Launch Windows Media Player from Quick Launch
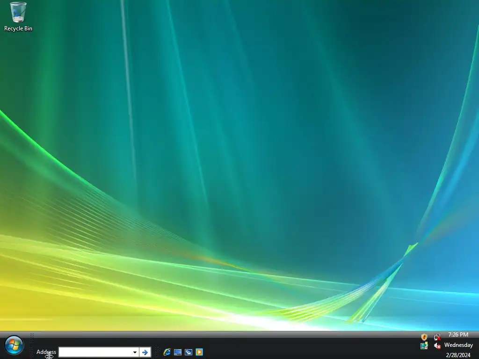The height and width of the screenshot is (359, 479). click(x=199, y=352)
